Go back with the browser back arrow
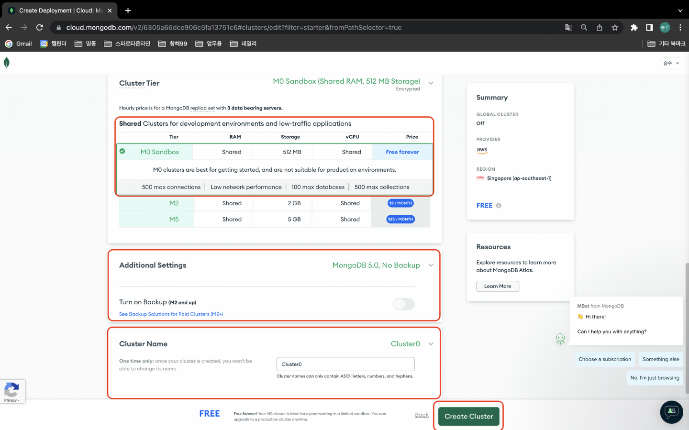Viewport: 689px width, 430px height. point(9,27)
